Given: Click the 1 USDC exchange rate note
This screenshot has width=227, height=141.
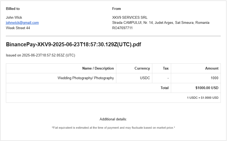Looking at the screenshot, I should [203, 98].
